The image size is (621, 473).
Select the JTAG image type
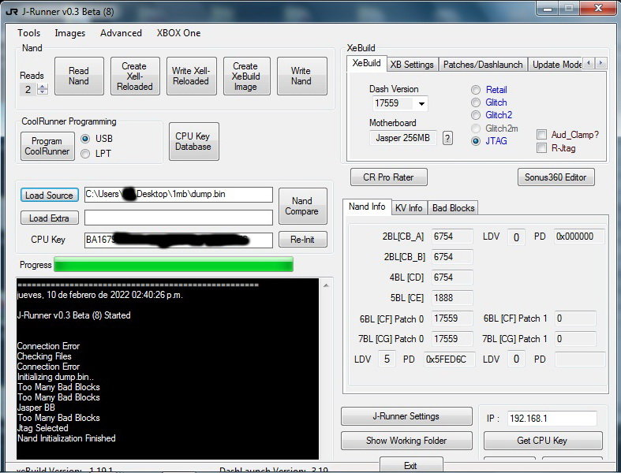click(476, 141)
